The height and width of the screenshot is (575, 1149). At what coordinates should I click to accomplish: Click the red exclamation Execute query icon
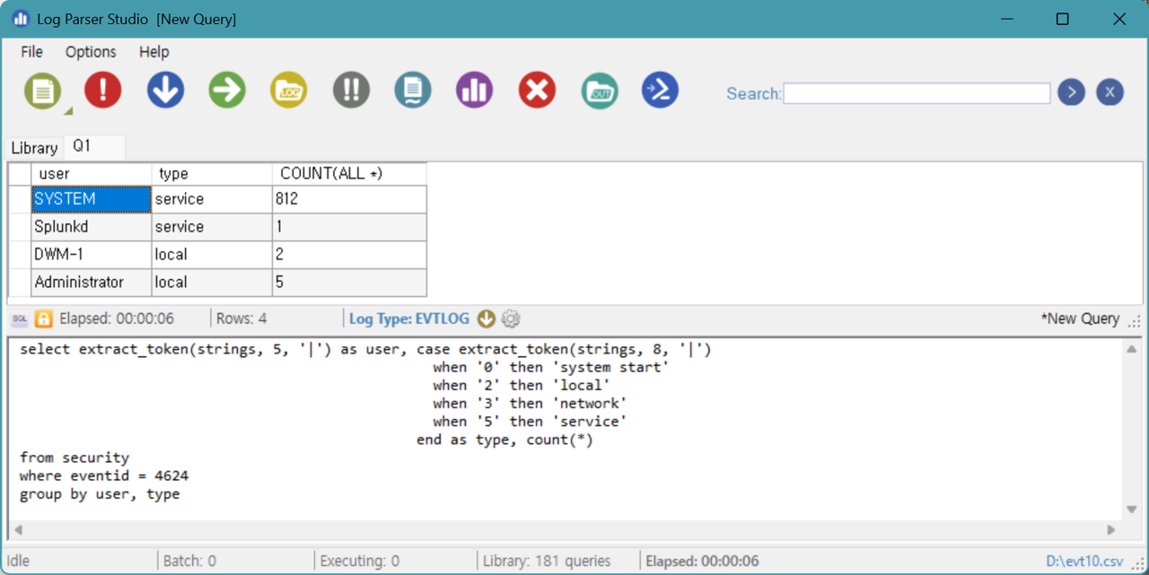(103, 91)
